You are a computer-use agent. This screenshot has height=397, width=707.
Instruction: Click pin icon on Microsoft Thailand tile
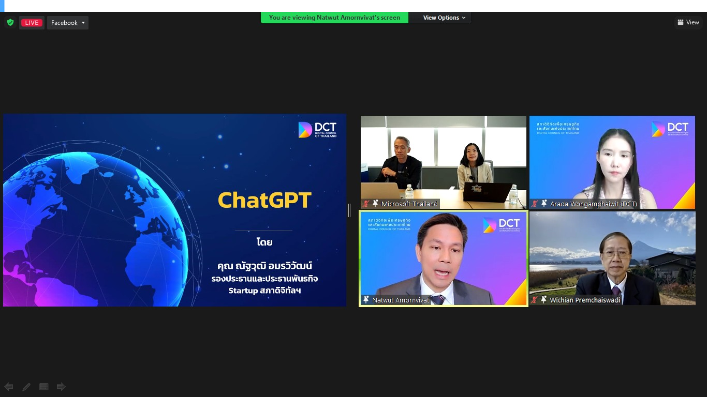click(375, 204)
